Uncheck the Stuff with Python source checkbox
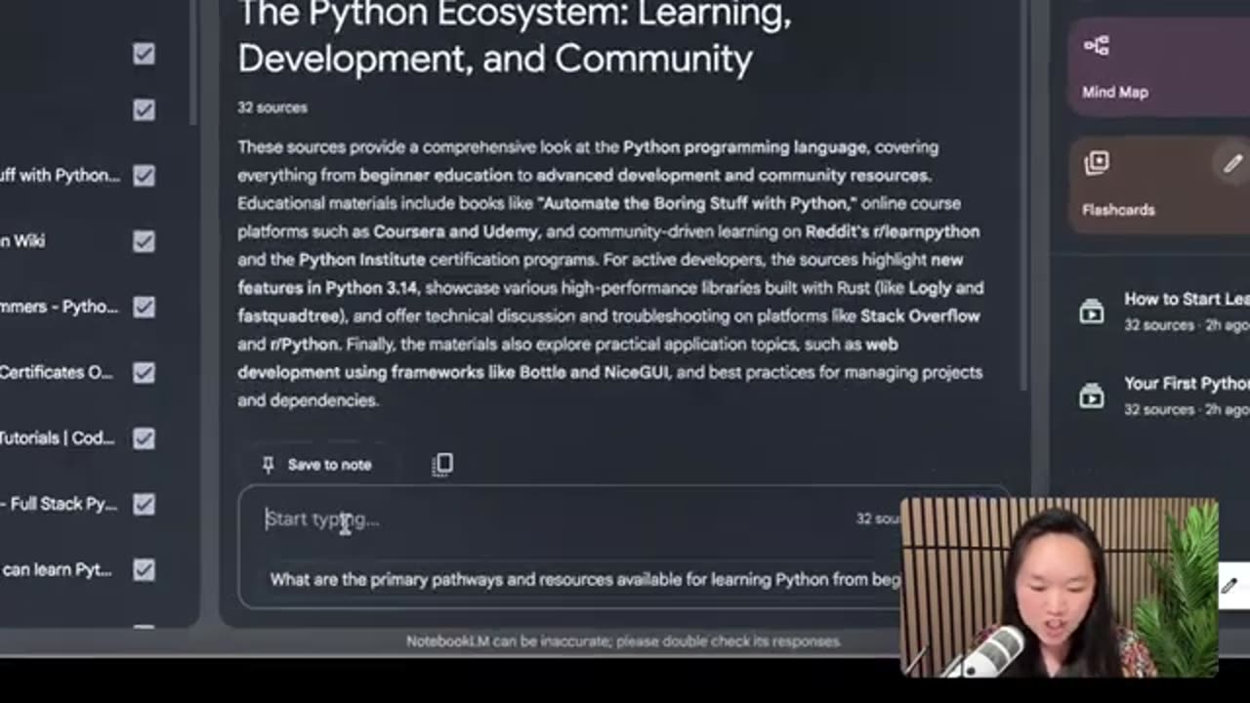This screenshot has height=703, width=1250. click(144, 176)
